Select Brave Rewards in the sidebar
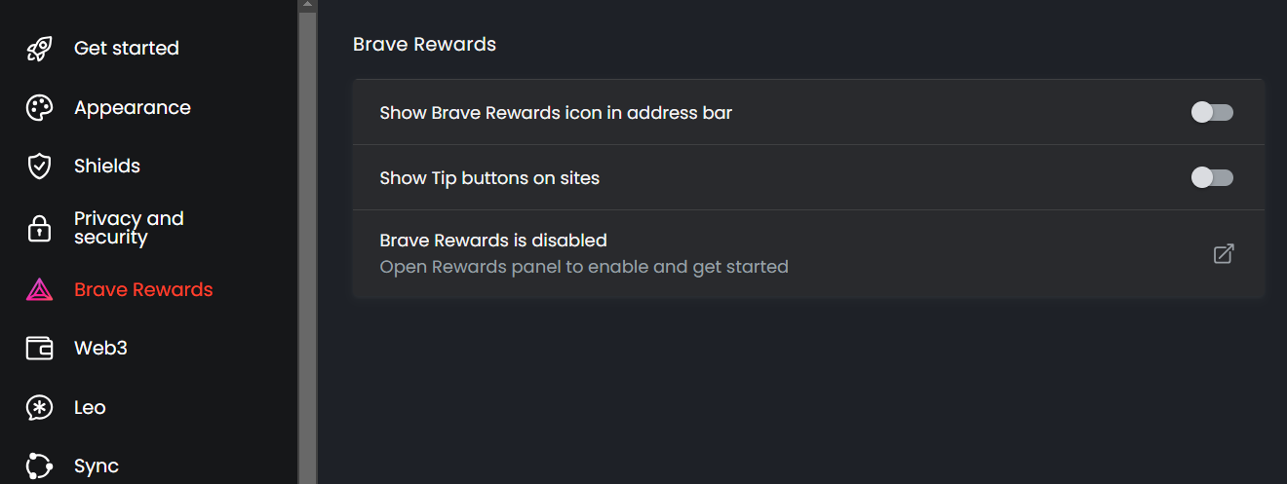Image resolution: width=1287 pixels, height=484 pixels. pyautogui.click(x=143, y=290)
